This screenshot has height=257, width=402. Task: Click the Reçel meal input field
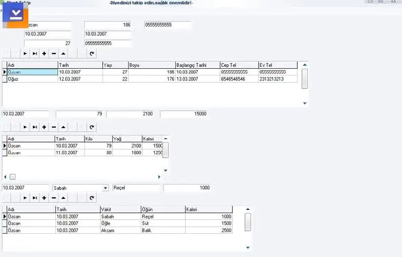(x=136, y=188)
